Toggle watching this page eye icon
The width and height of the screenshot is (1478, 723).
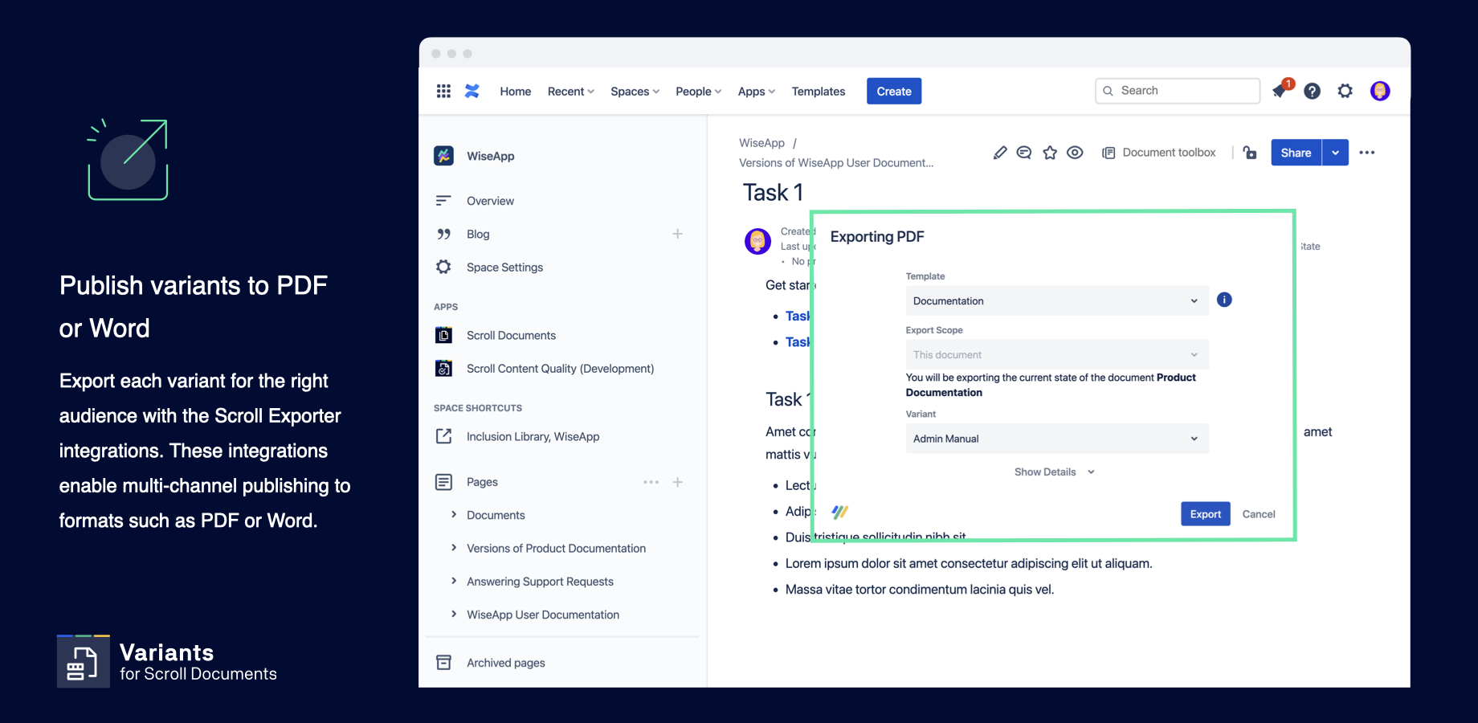(1075, 153)
